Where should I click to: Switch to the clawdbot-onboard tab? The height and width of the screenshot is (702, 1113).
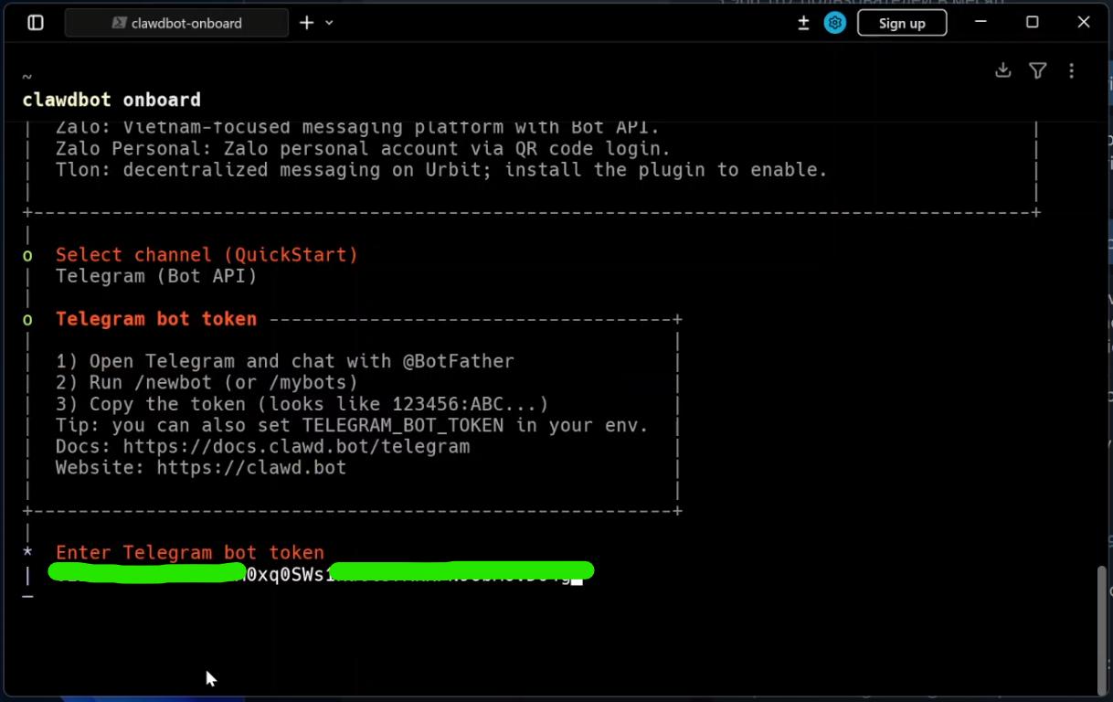pyautogui.click(x=176, y=23)
